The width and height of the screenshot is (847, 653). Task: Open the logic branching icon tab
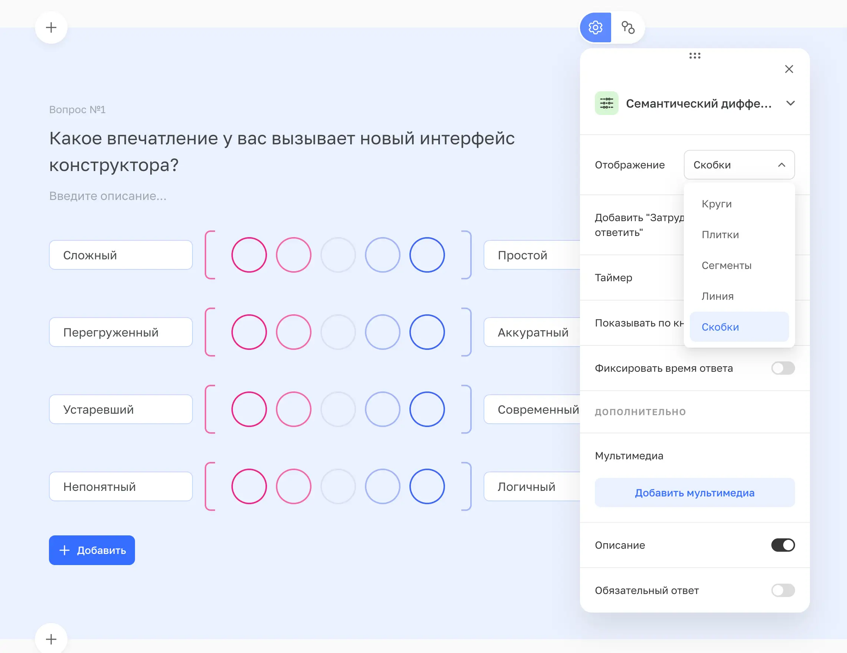click(x=628, y=27)
